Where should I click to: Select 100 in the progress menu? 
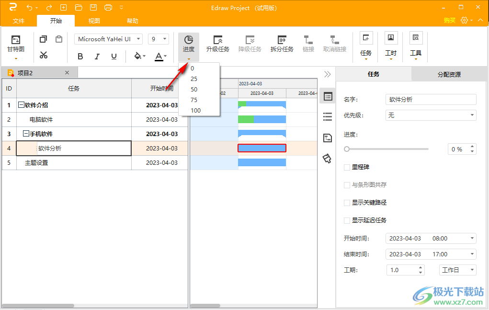click(x=199, y=111)
